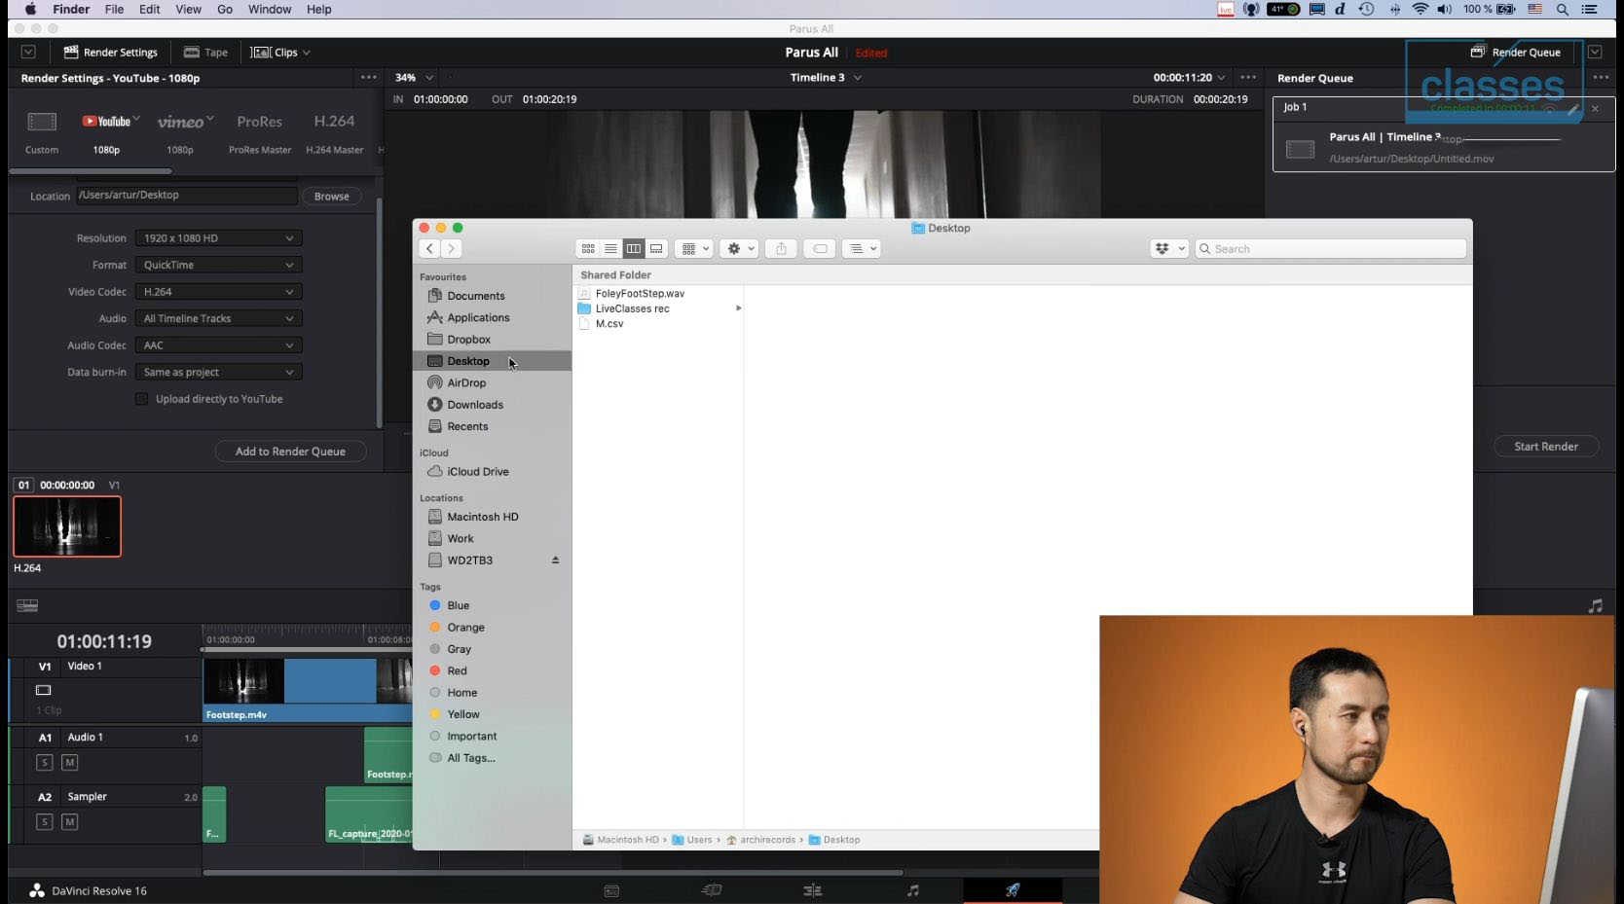Open the Resolution dropdown

click(218, 238)
